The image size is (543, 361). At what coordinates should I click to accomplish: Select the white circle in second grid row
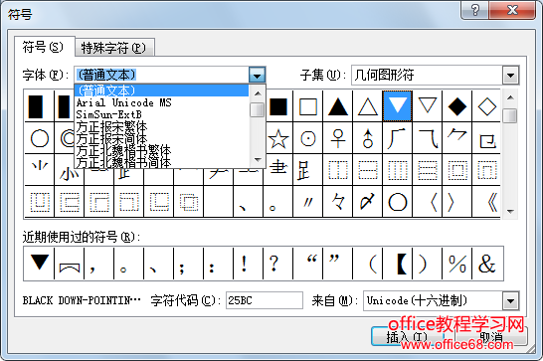[x=40, y=138]
